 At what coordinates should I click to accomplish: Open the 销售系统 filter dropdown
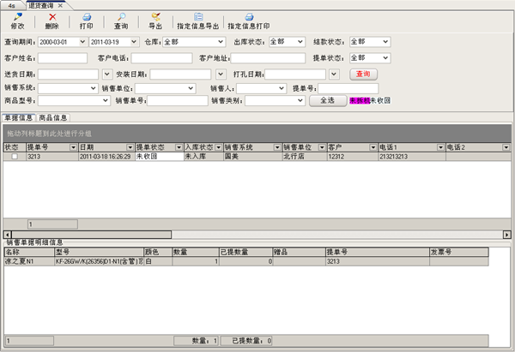[x=93, y=87]
